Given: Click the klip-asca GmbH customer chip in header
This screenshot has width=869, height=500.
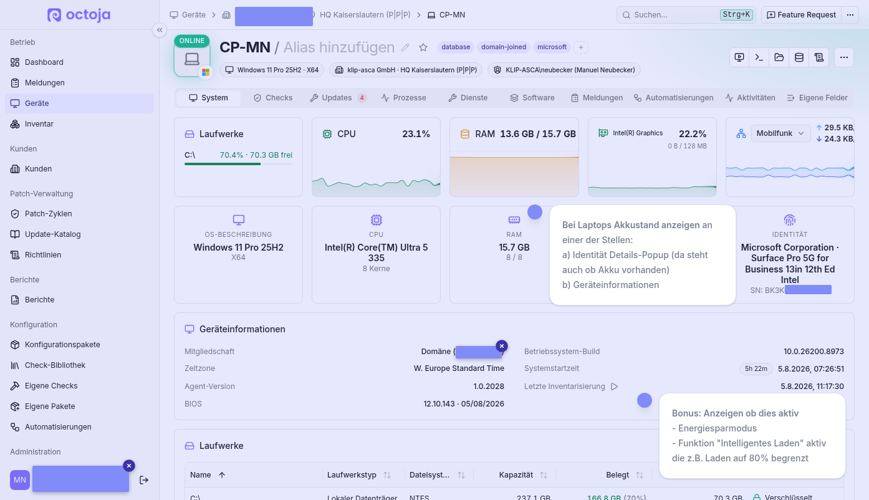Looking at the screenshot, I should point(406,70).
